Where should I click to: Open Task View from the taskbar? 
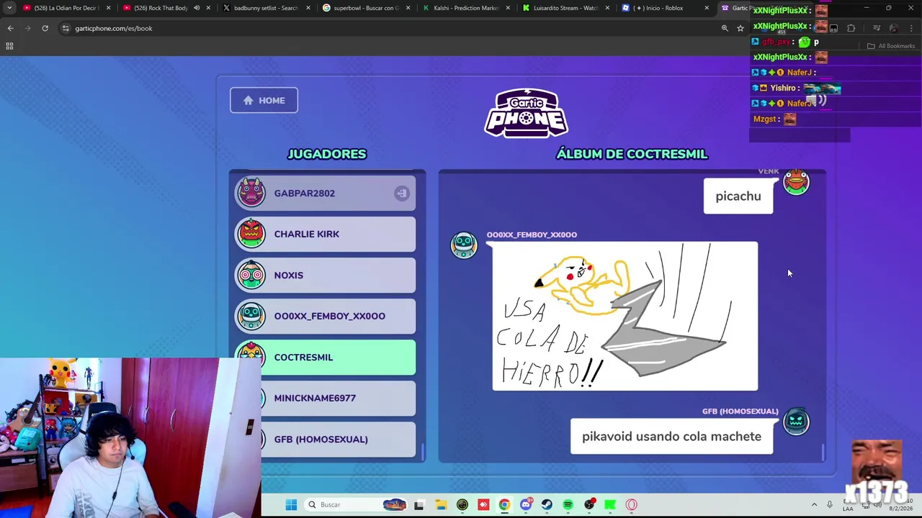click(x=419, y=504)
